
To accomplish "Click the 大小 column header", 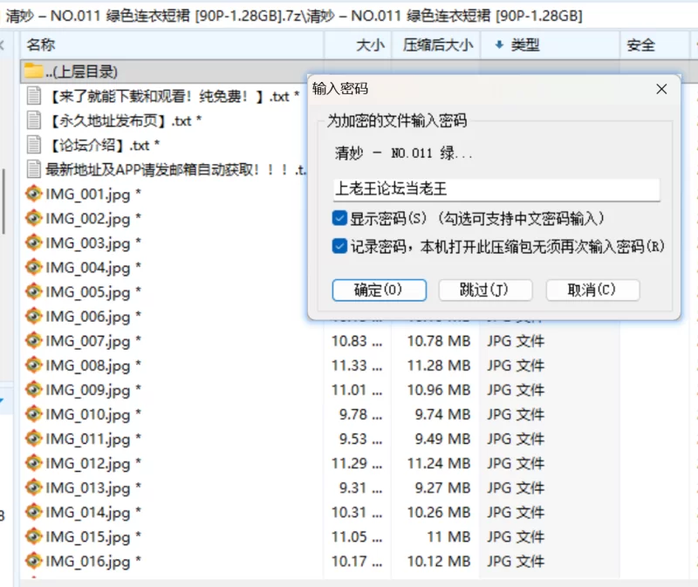I will [369, 44].
